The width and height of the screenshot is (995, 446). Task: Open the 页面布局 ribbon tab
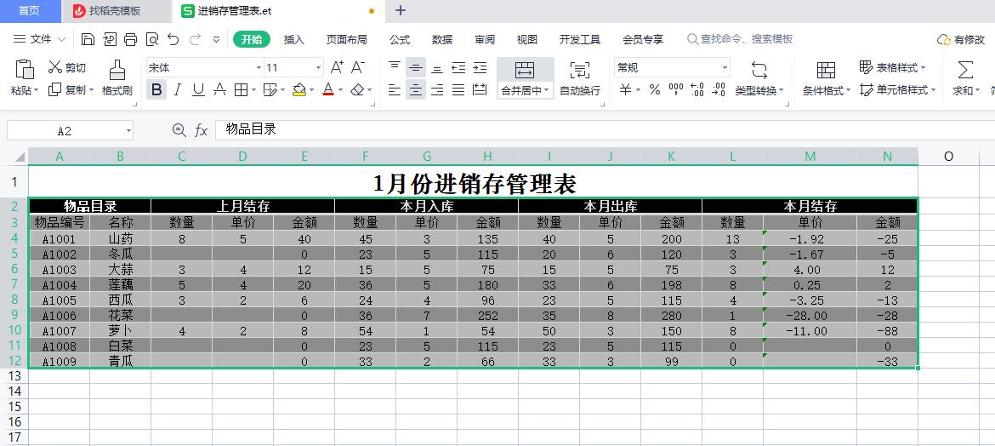(346, 39)
